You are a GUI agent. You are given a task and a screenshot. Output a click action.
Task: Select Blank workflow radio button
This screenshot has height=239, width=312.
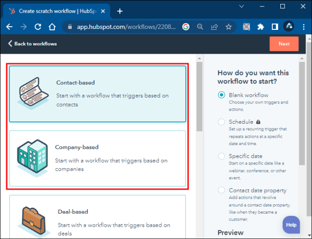[222, 95]
